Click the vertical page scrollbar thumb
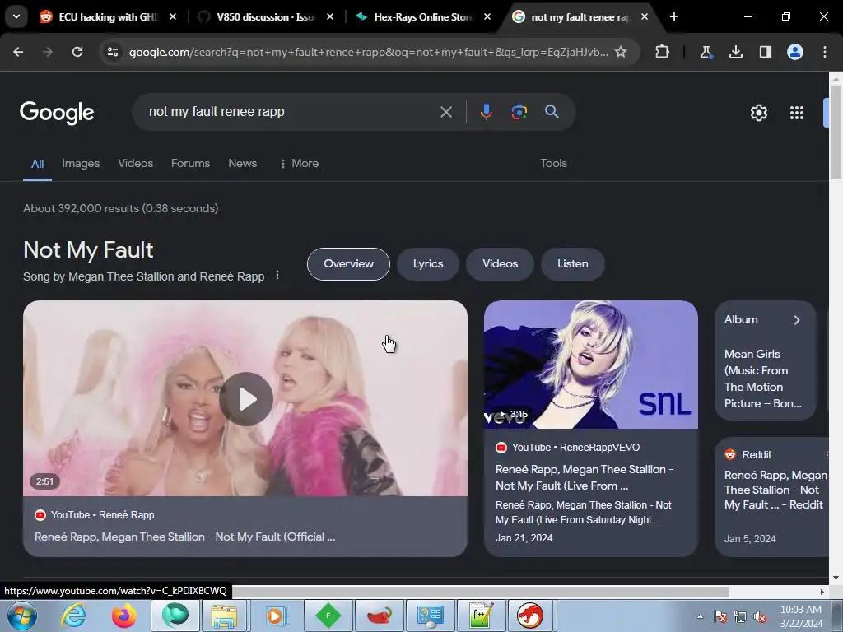Image resolution: width=843 pixels, height=632 pixels. tap(836, 131)
